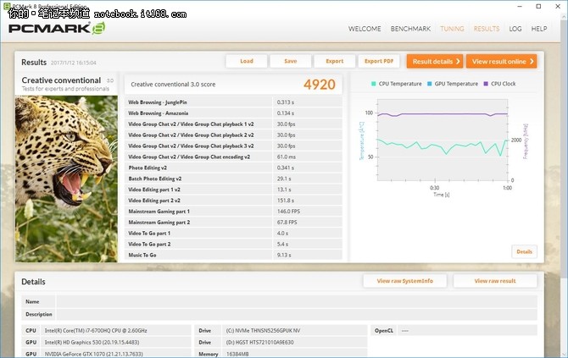Click the leopard thumbnail image

tap(66, 179)
